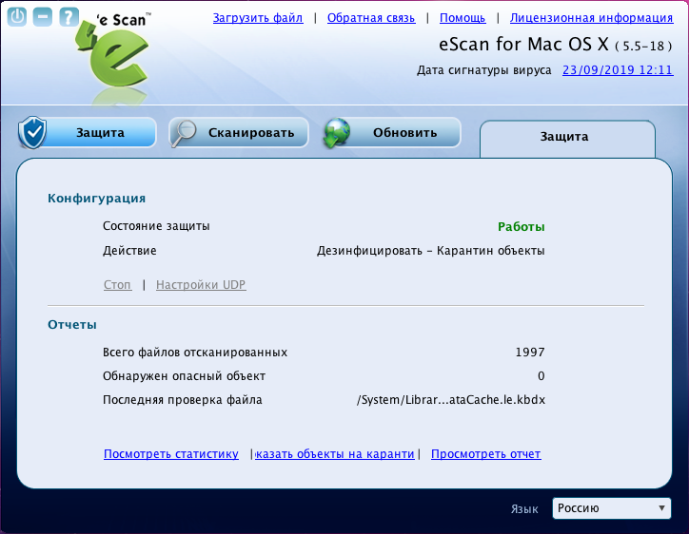Viewport: 689px width, 534px height.
Task: Show quarantine objects link
Action: pyautogui.click(x=335, y=453)
